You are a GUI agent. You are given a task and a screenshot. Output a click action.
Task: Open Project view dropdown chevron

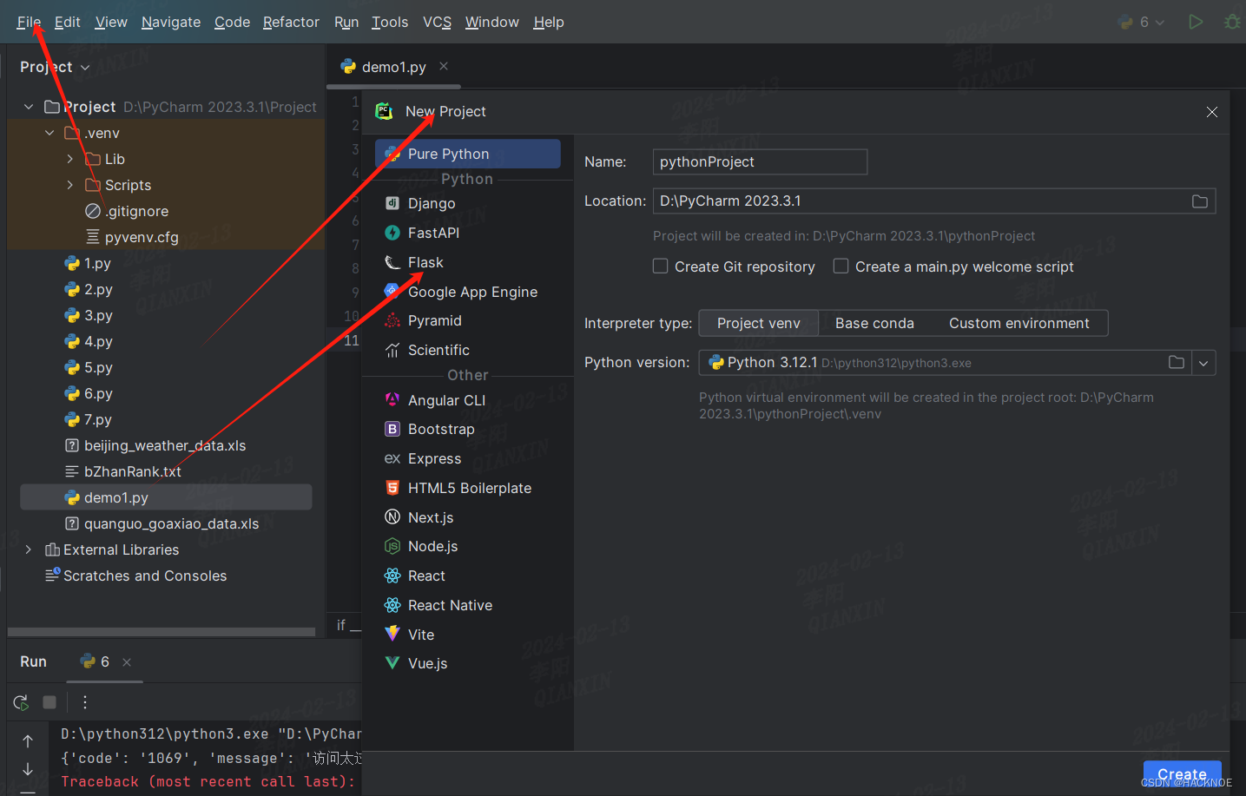pos(85,68)
